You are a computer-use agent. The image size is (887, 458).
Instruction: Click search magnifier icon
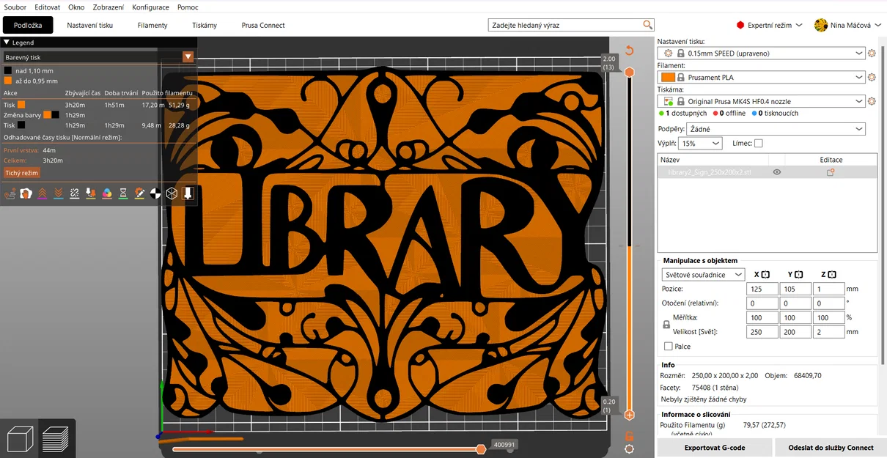[648, 25]
